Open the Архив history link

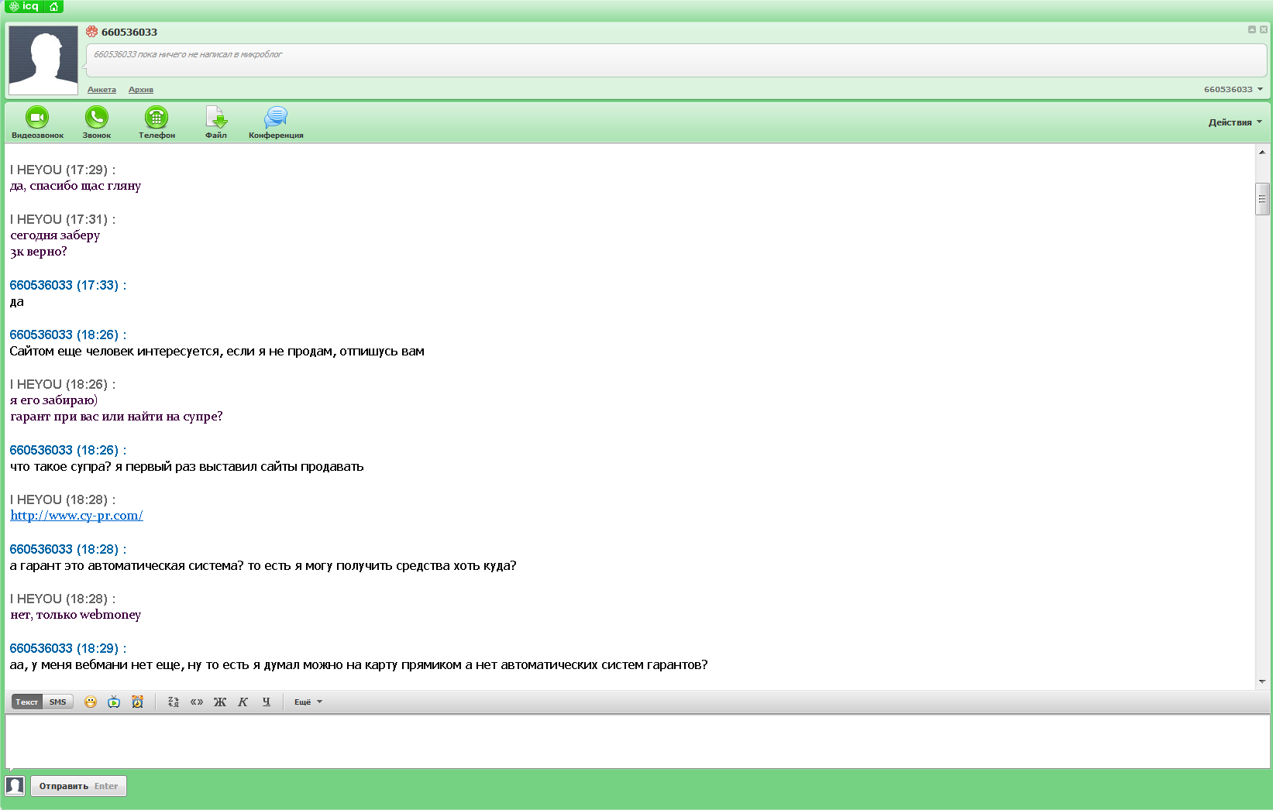coord(141,90)
